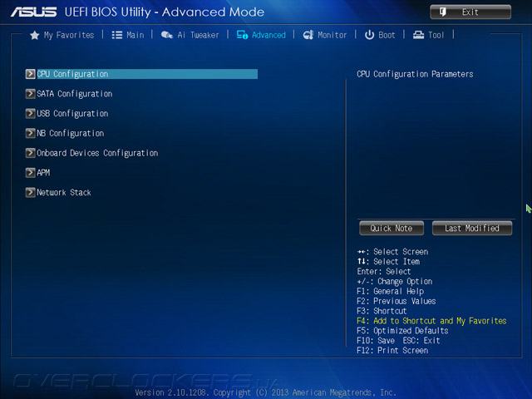Expand arrow next to CPU Configuration
Image resolution: width=532 pixels, height=399 pixels.
pyautogui.click(x=30, y=74)
